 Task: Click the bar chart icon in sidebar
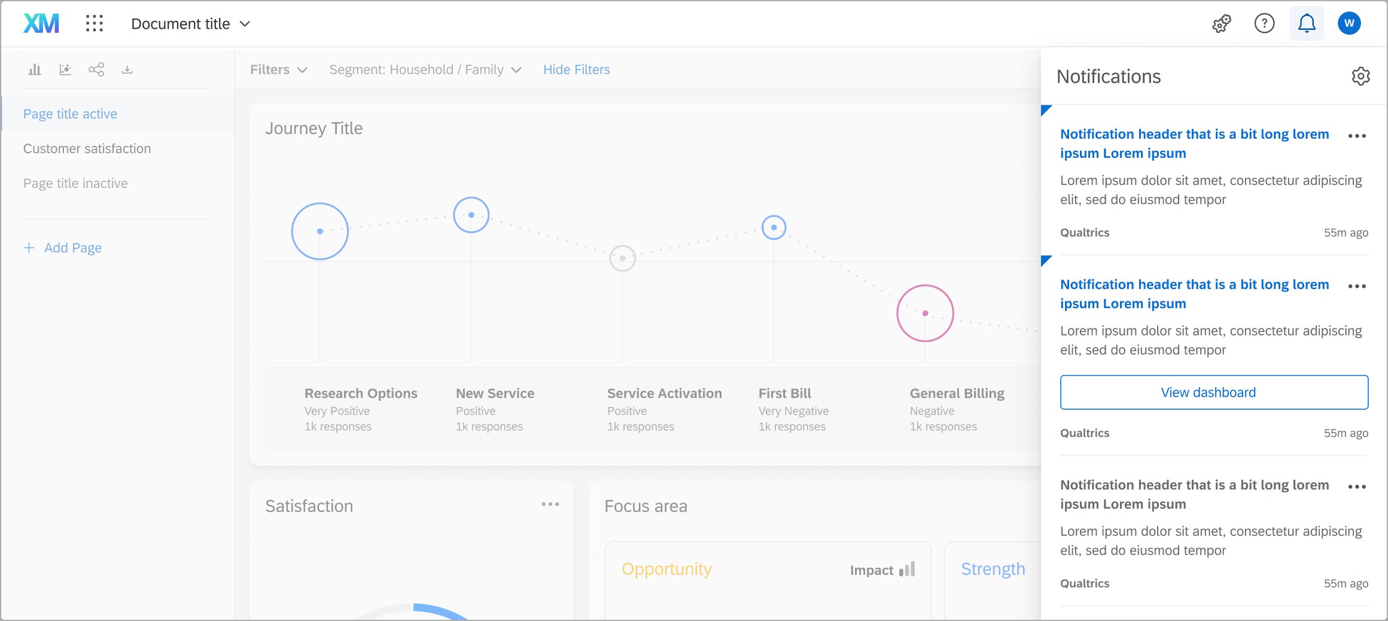35,69
